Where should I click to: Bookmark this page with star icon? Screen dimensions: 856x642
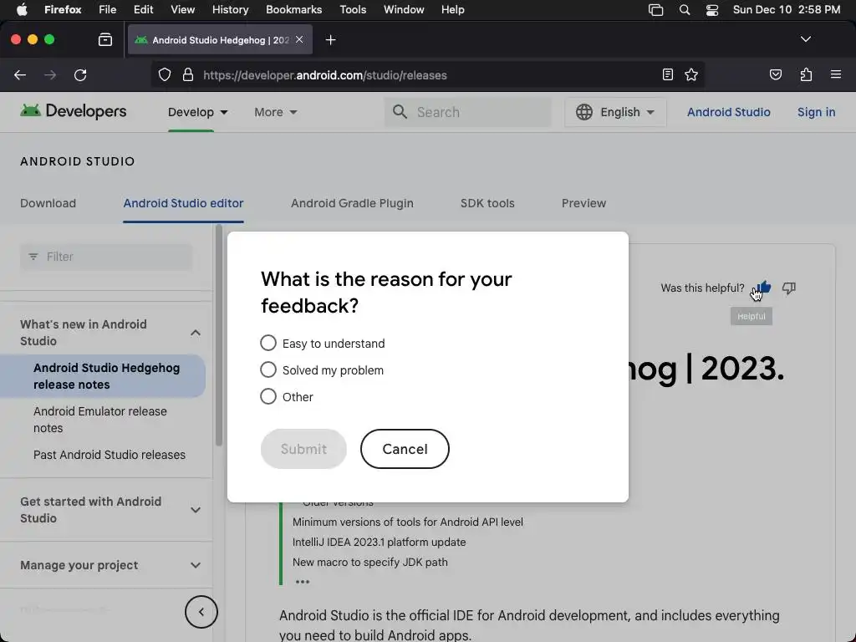(691, 74)
